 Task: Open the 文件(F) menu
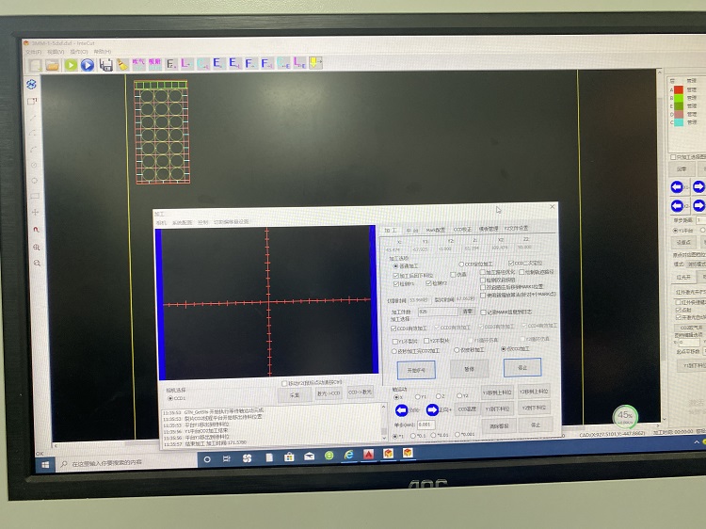tap(33, 51)
